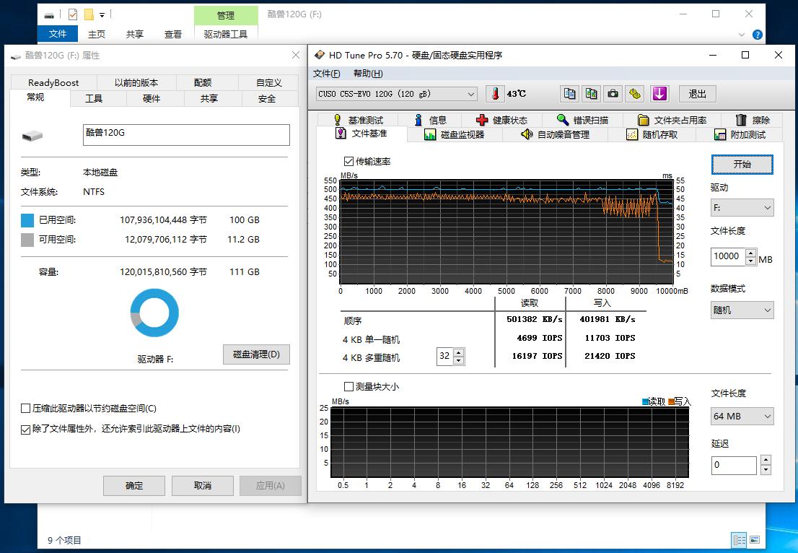Click the yellow rabbit performance icon
The height and width of the screenshot is (553, 798).
[633, 94]
